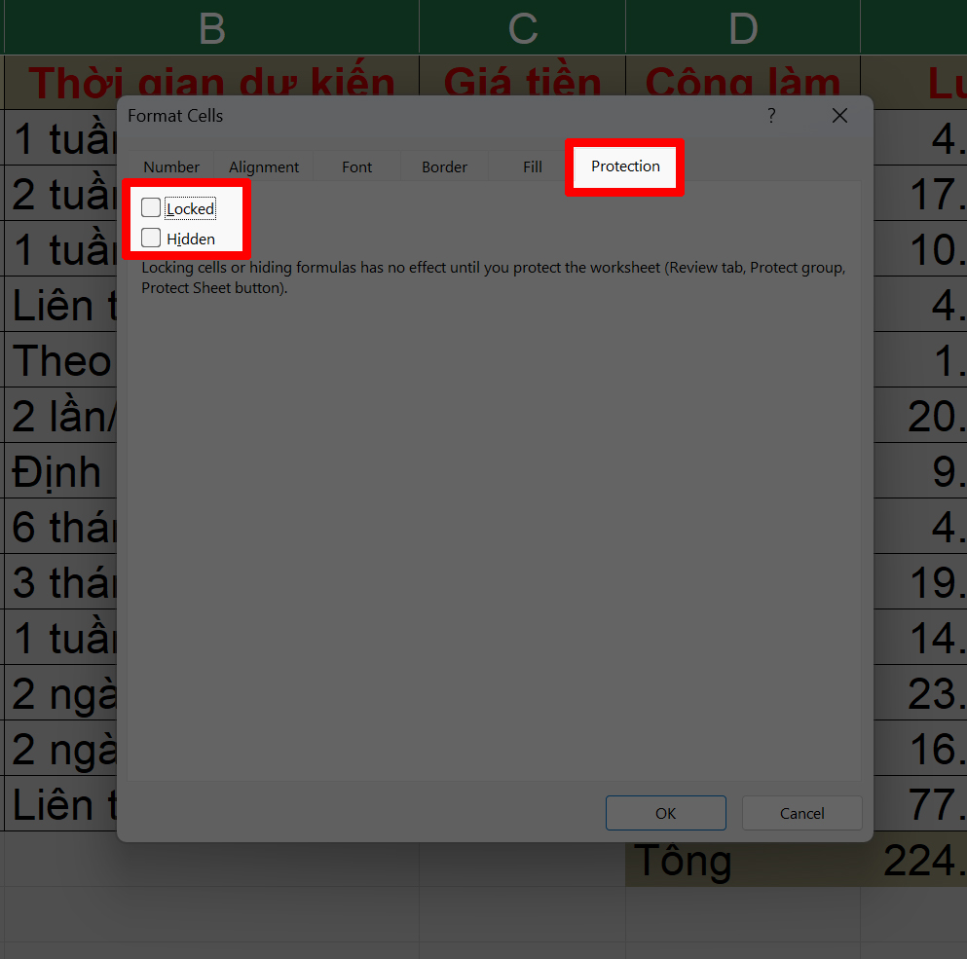Check the Hidden checkbox
The image size is (967, 959).
point(151,239)
